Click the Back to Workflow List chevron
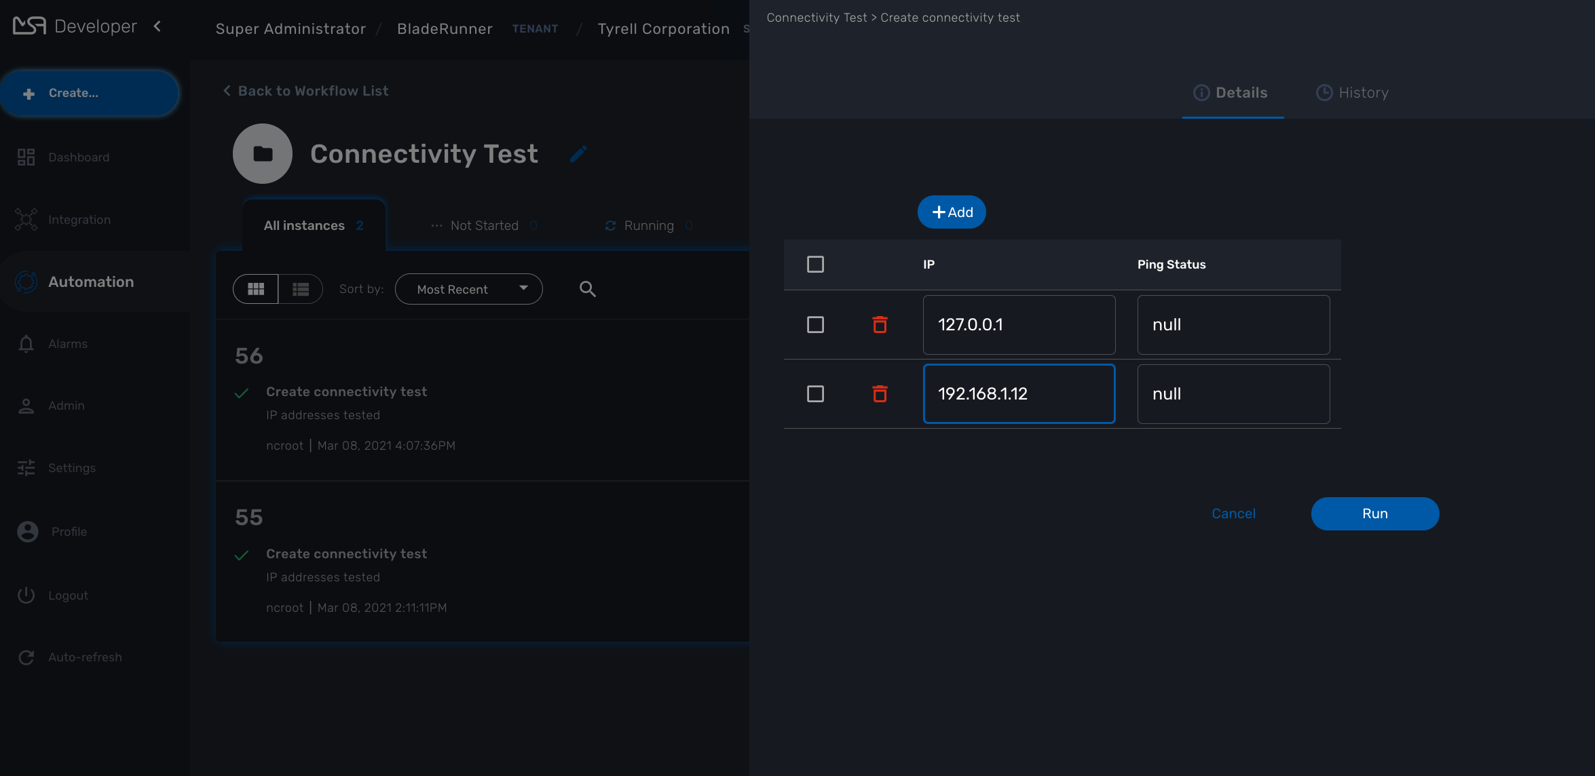The height and width of the screenshot is (776, 1595). tap(227, 91)
